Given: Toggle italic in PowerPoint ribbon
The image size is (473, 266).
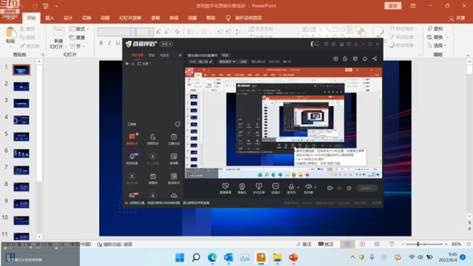Looking at the screenshot, I should 109,43.
